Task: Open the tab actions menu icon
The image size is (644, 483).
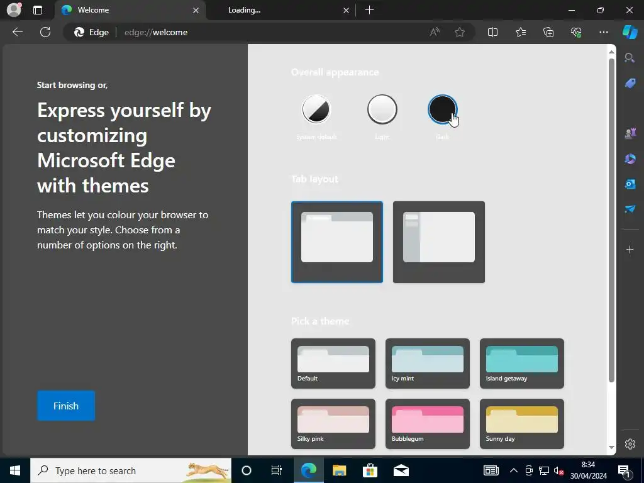Action: [38, 10]
